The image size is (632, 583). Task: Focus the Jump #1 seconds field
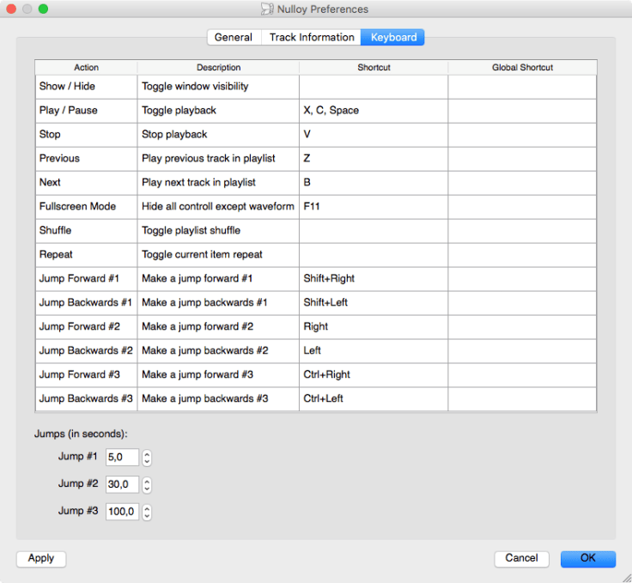click(122, 458)
